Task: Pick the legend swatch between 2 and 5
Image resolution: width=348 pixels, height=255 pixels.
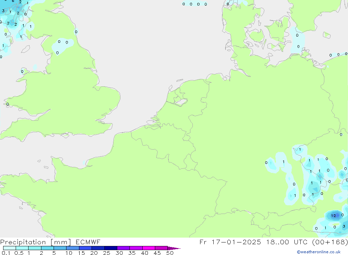Action: point(47,248)
